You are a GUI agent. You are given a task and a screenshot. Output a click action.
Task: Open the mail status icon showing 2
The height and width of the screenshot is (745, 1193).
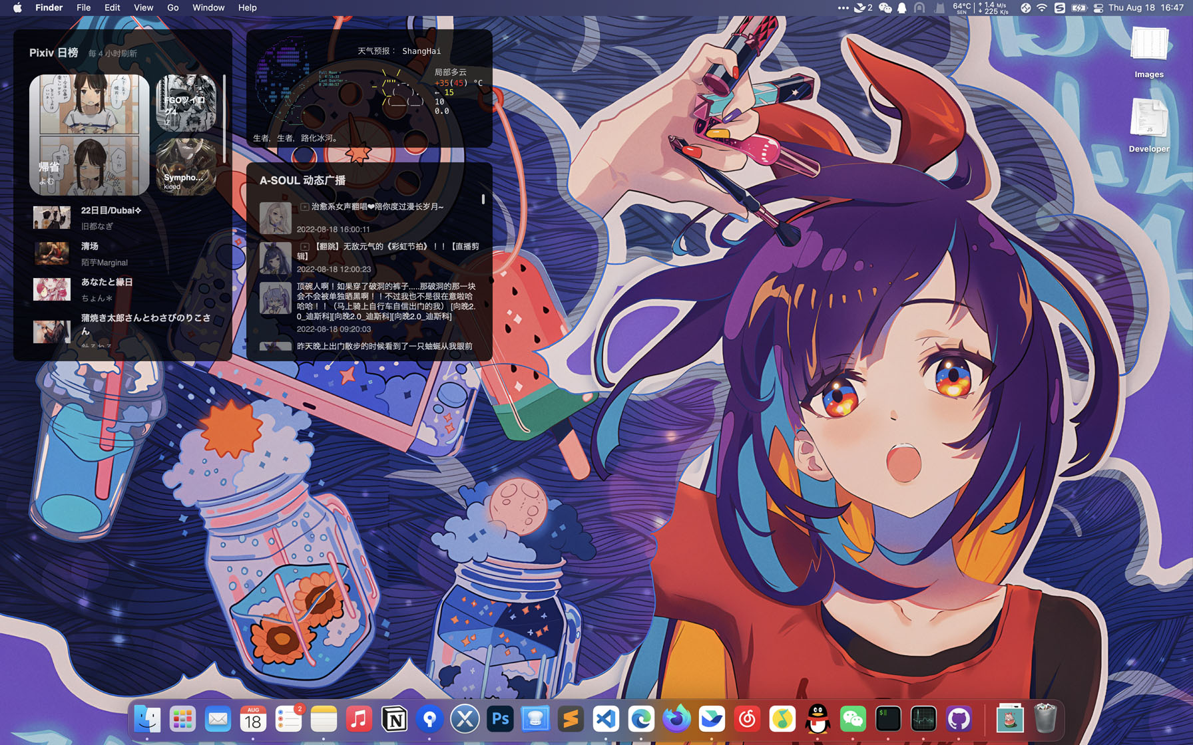point(863,8)
